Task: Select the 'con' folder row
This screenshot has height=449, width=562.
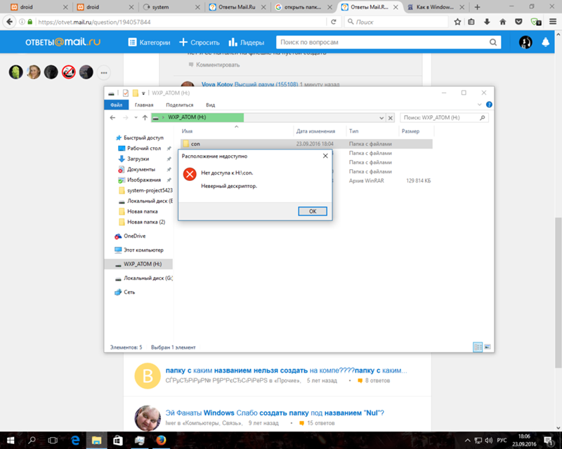Action: click(306, 144)
